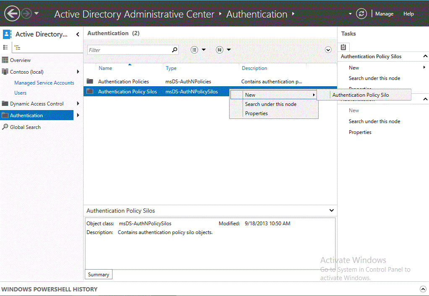Screen dimensions: 429x296
Task: Collapse the navigation pane chevron
Action: coord(78,34)
